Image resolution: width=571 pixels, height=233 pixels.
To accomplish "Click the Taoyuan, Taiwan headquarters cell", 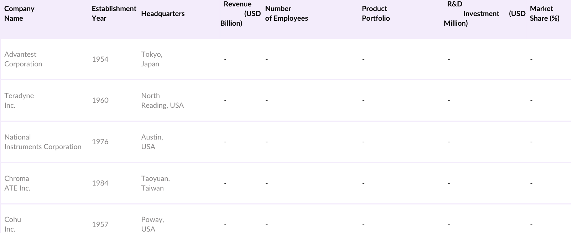I will pos(155,183).
